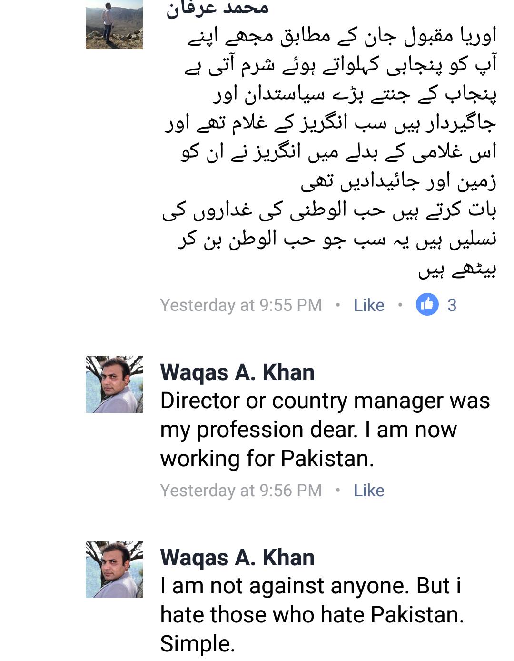The image size is (514, 661).
Task: Open Waqas A. Khan name above Director comment
Action: click(x=237, y=372)
